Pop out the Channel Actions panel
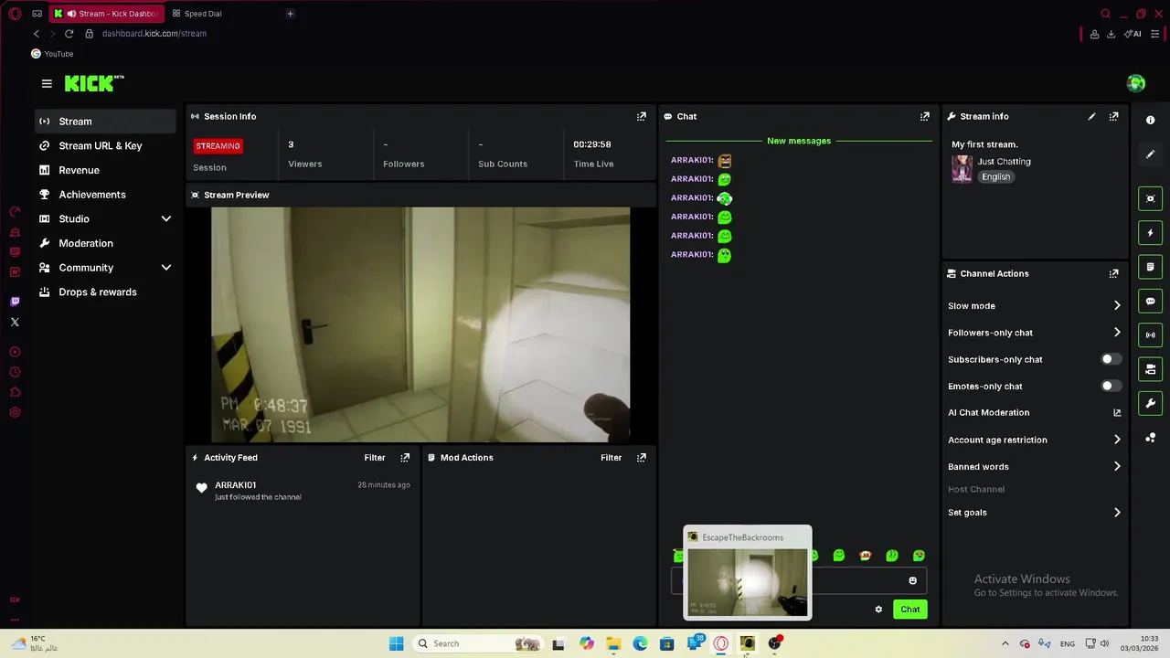 [x=1113, y=273]
